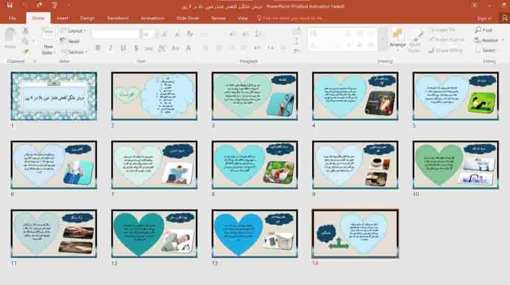Toggle Underline formatting
510x285 pixels.
point(123,48)
